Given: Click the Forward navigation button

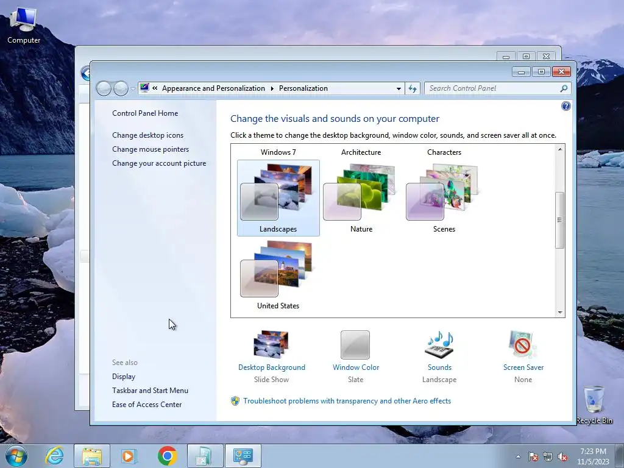Looking at the screenshot, I should (121, 88).
